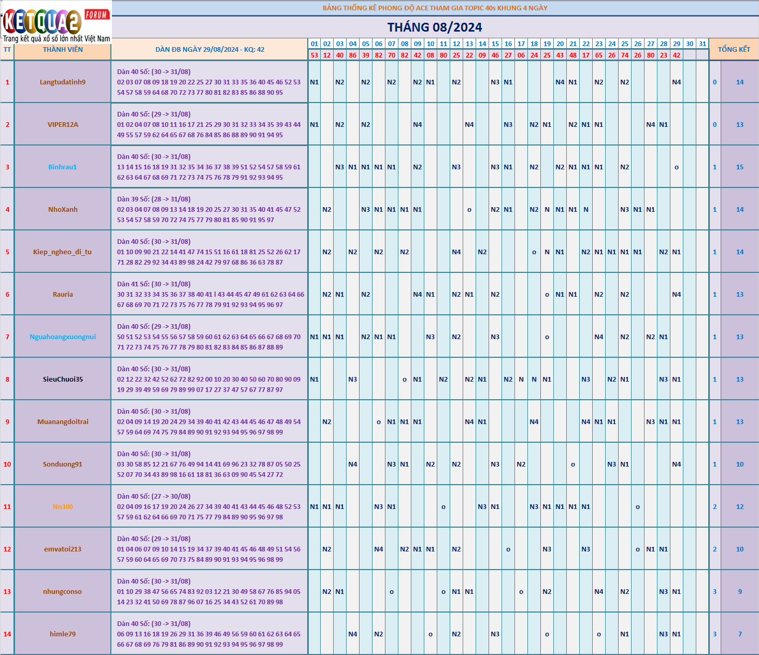The width and height of the screenshot is (759, 655).
Task: Click on member VIPER12A
Action: point(63,124)
